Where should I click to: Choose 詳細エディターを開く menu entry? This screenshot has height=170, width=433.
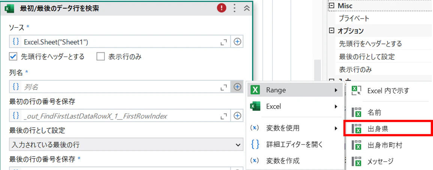tap(295, 144)
